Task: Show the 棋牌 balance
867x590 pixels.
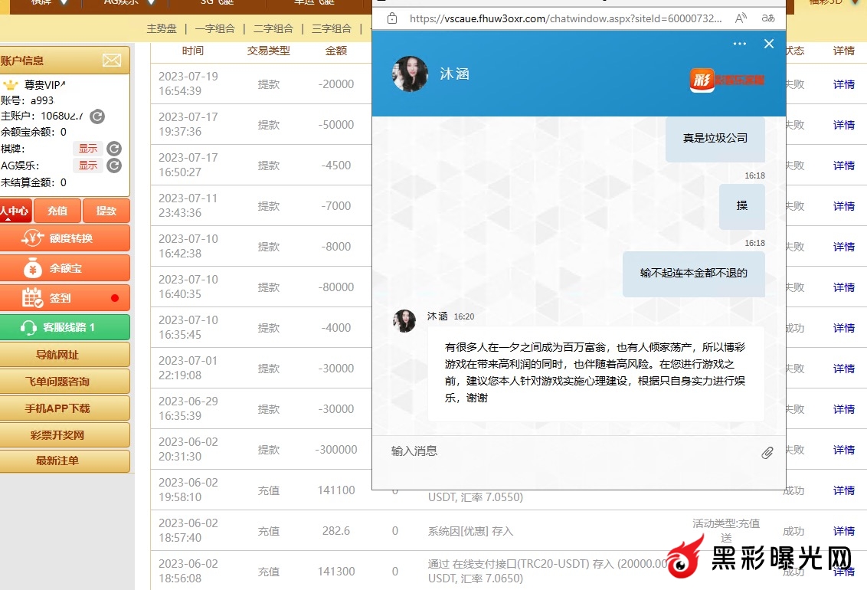Action: [x=88, y=149]
